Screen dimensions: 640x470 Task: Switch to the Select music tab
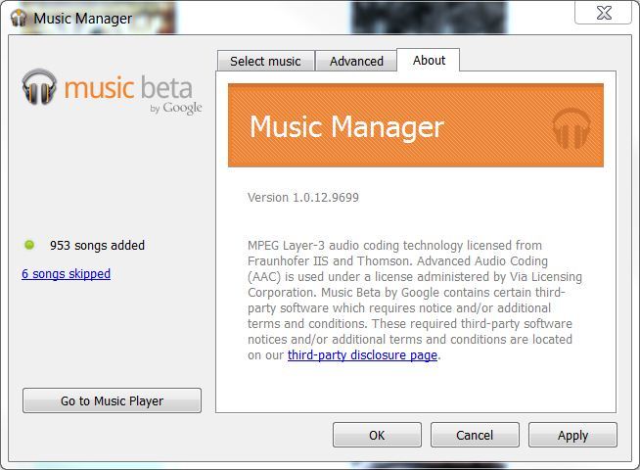(266, 61)
